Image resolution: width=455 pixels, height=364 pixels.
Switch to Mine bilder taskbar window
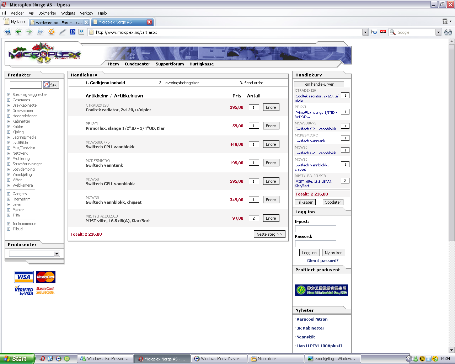275,359
